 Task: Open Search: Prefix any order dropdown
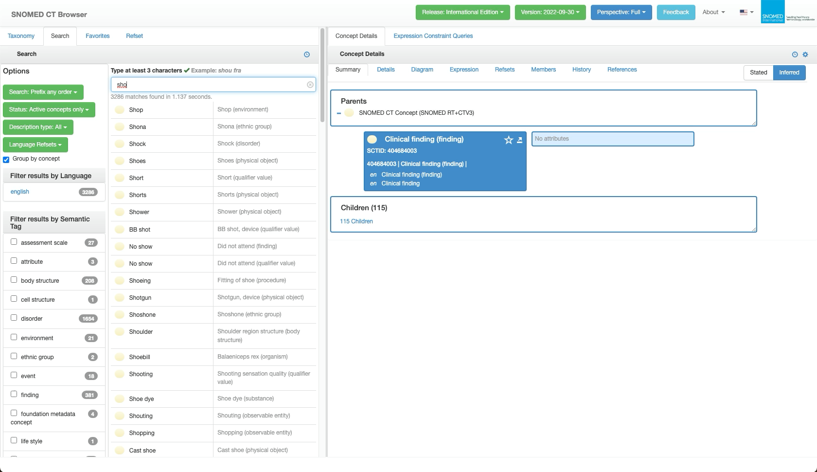click(43, 92)
